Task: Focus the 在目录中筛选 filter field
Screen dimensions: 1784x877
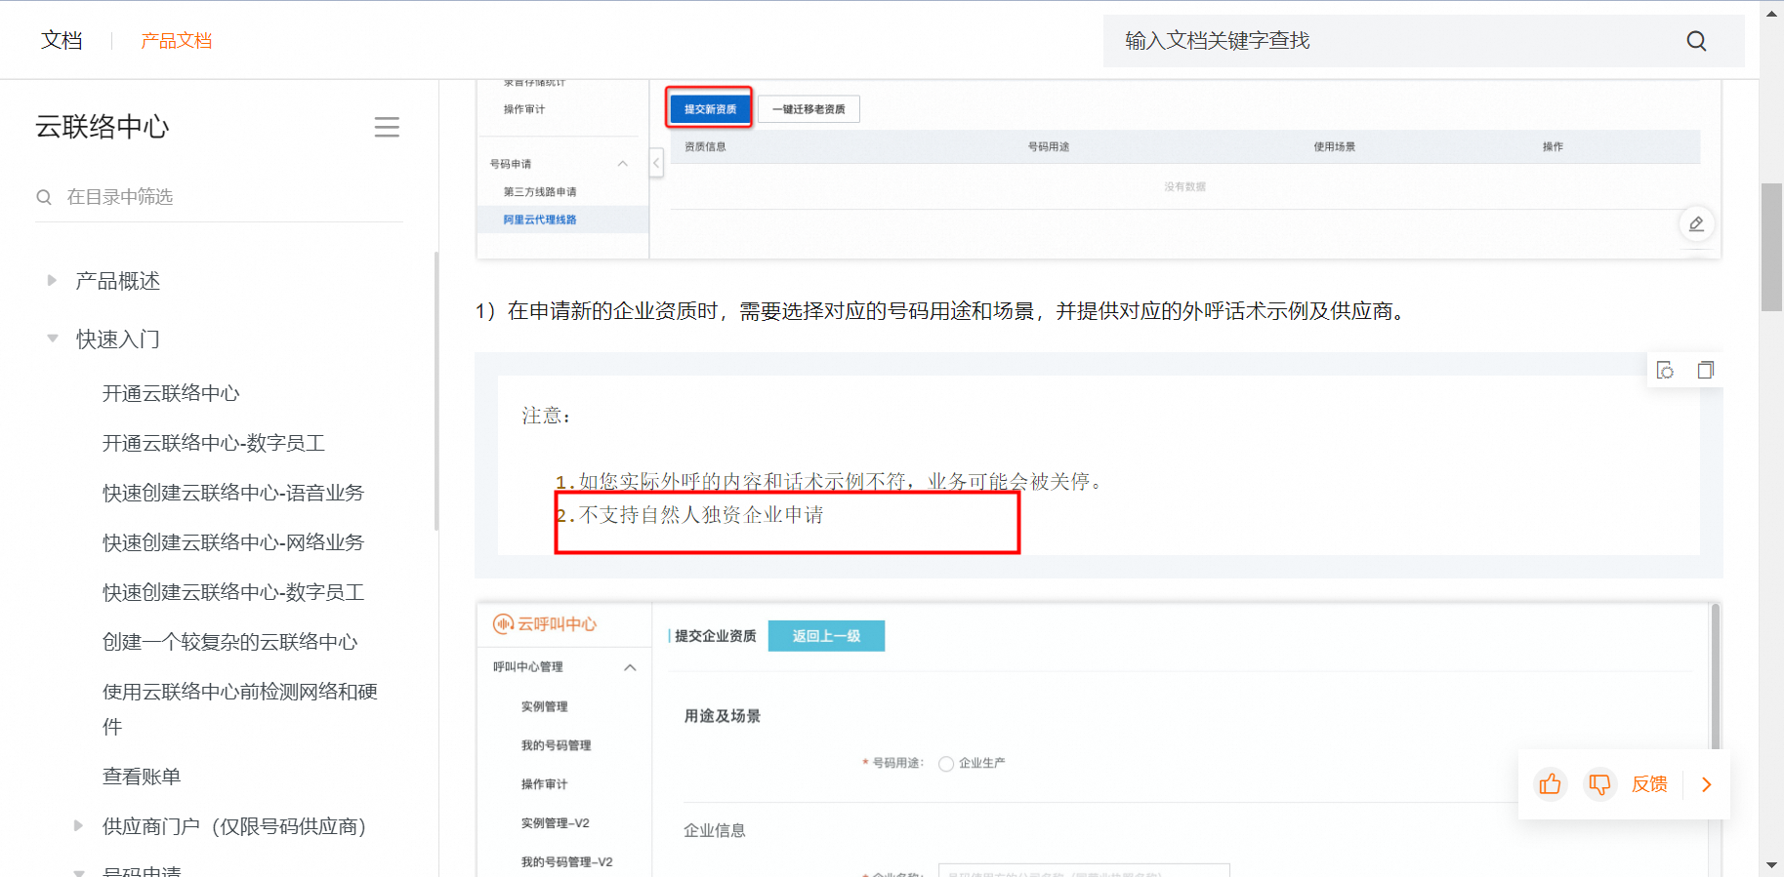Action: (x=220, y=197)
